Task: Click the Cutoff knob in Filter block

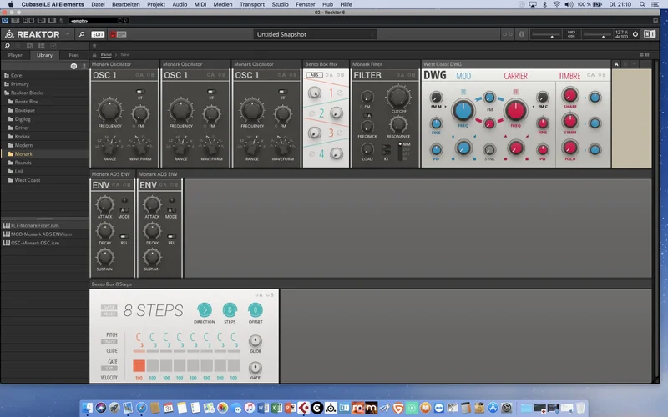Action: tap(397, 99)
